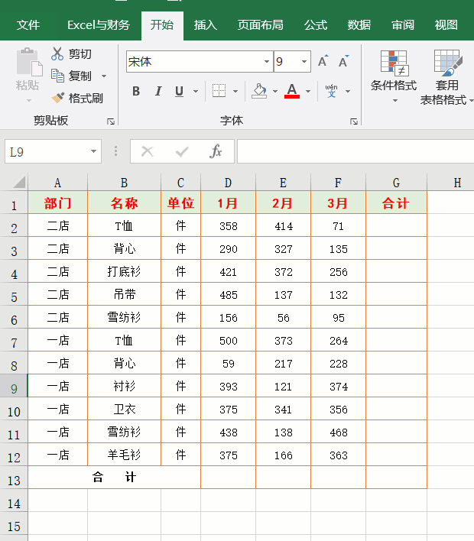The image size is (474, 541).
Task: Toggle Underline formatting
Action: (179, 91)
